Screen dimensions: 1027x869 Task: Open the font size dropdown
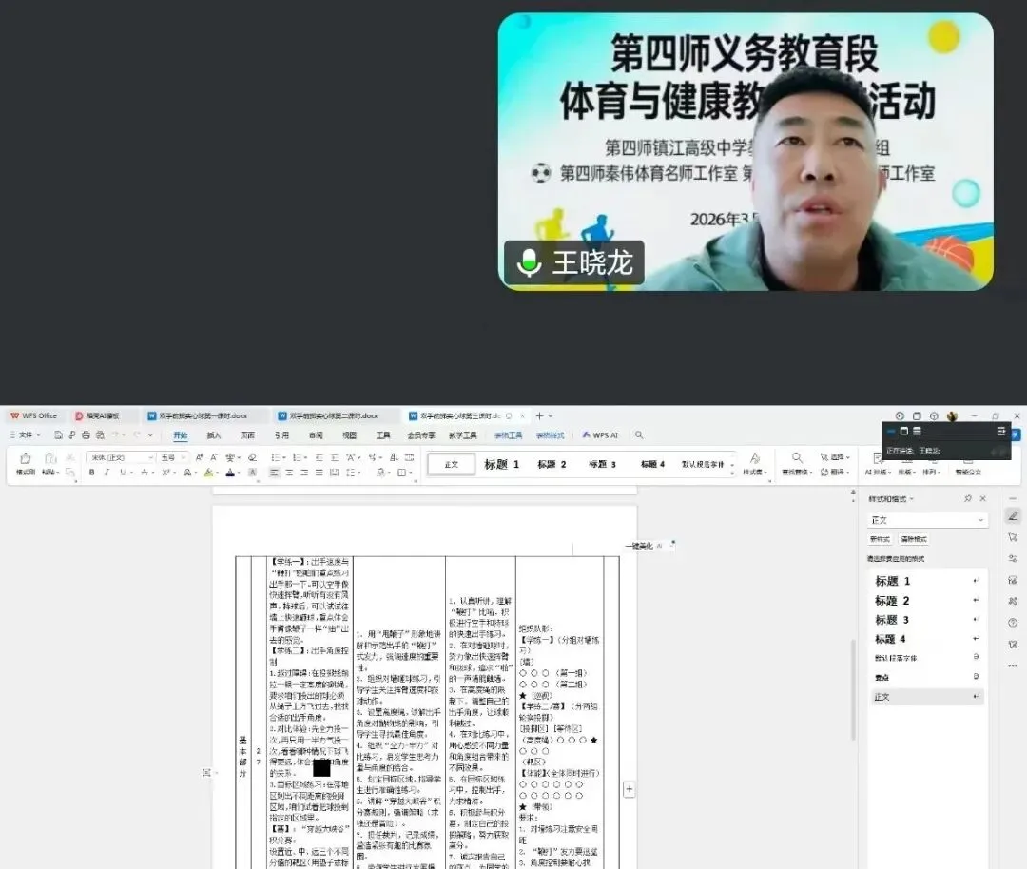pyautogui.click(x=169, y=455)
